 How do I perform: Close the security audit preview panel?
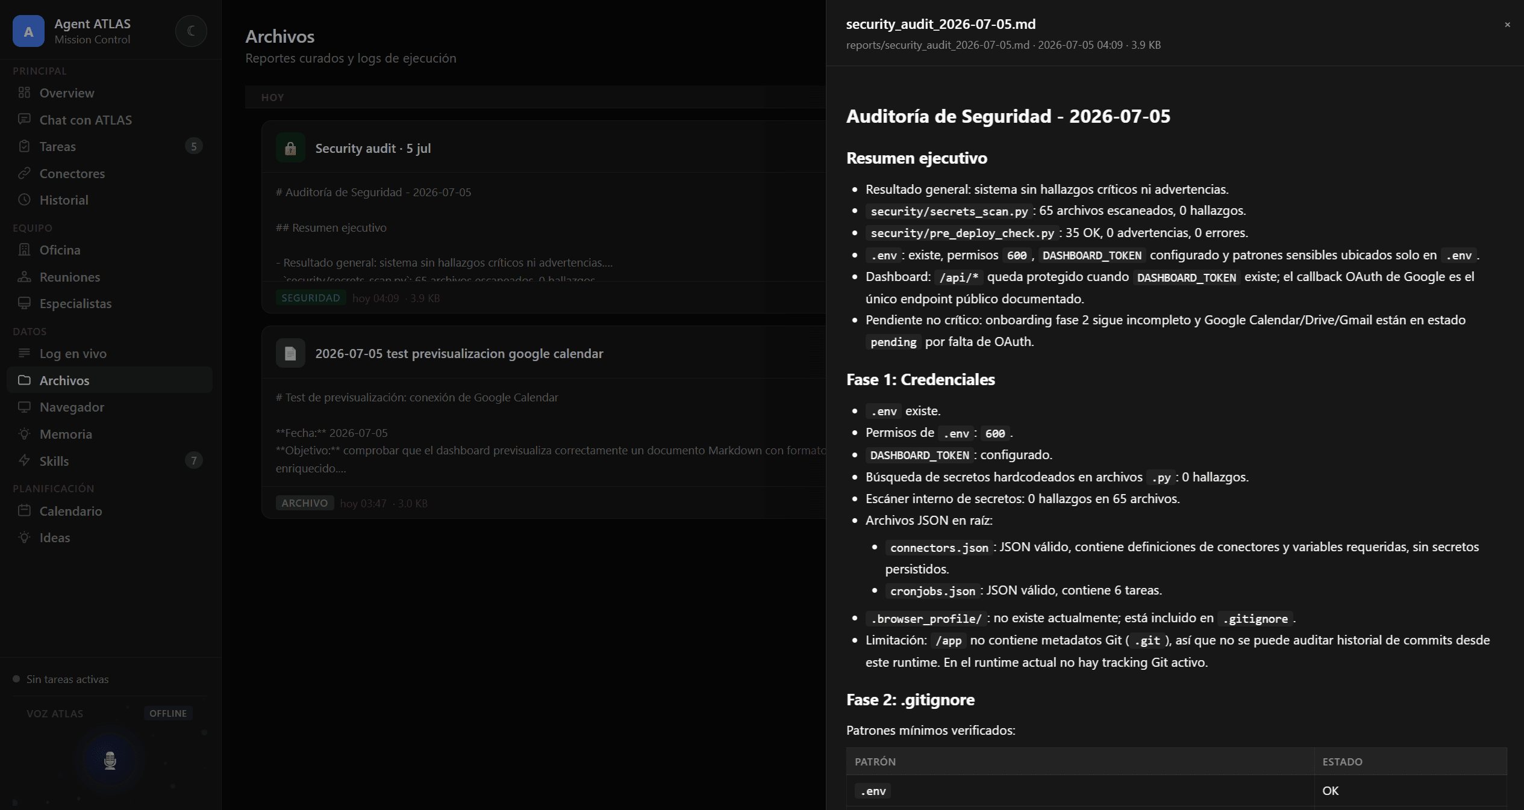click(x=1507, y=25)
